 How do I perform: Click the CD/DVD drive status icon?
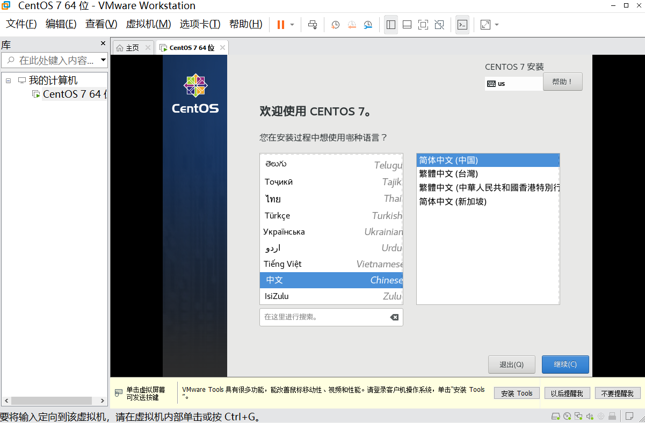(568, 417)
